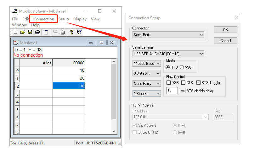Image resolution: width=260 pixels, height=156 pixels.
Task: Open the Window menu
Action: pyautogui.click(x=20, y=25)
